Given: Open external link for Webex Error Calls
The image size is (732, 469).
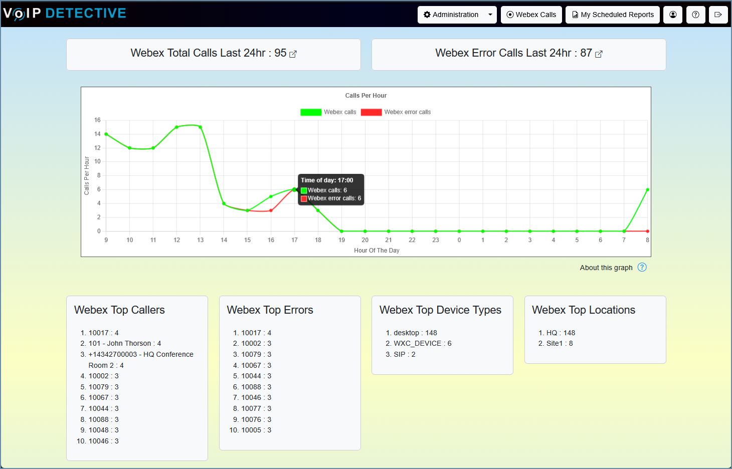Looking at the screenshot, I should (599, 54).
